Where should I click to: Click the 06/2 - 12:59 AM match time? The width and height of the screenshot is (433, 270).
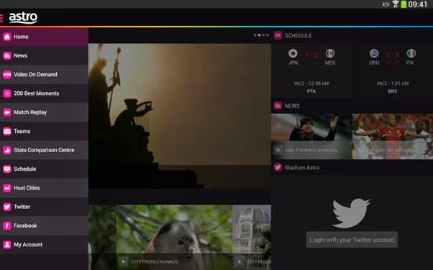pos(311,83)
